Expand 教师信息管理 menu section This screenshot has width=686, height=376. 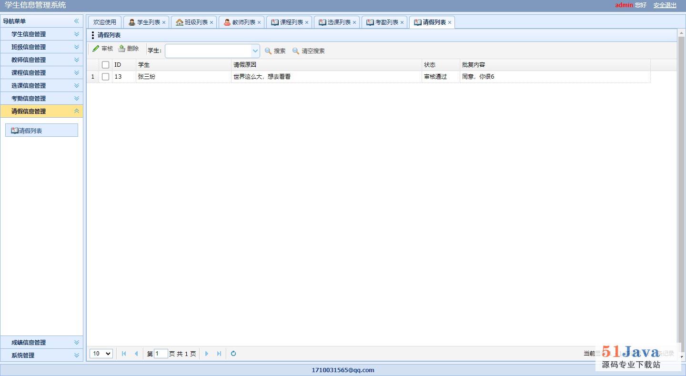[41, 60]
